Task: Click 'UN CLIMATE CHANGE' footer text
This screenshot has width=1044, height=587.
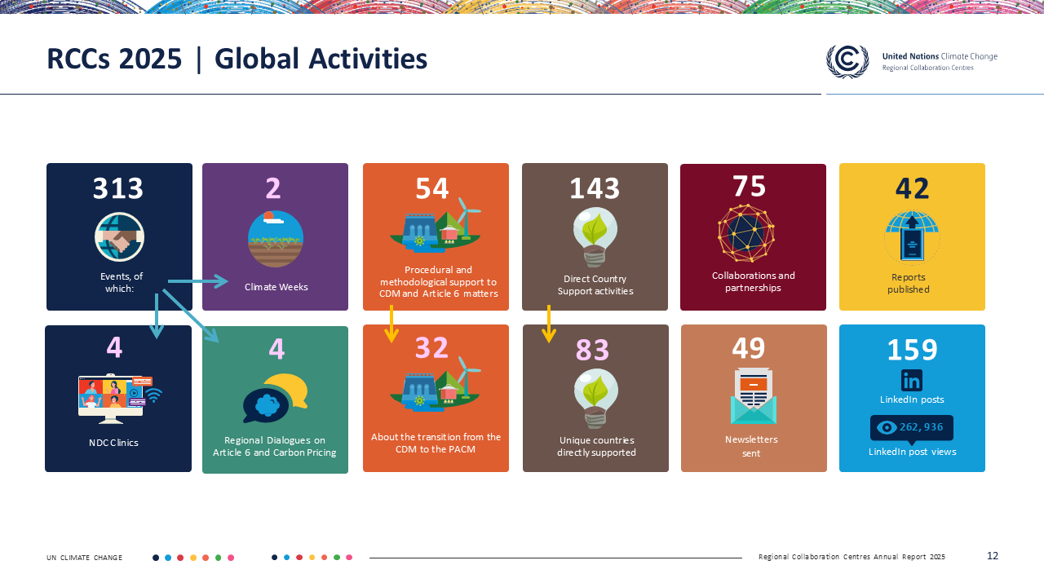Action: tap(84, 558)
